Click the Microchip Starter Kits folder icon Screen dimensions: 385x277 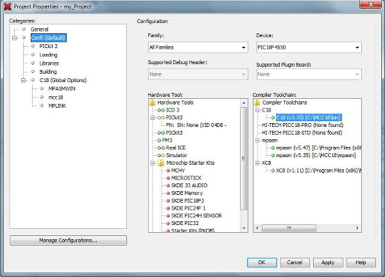161,163
